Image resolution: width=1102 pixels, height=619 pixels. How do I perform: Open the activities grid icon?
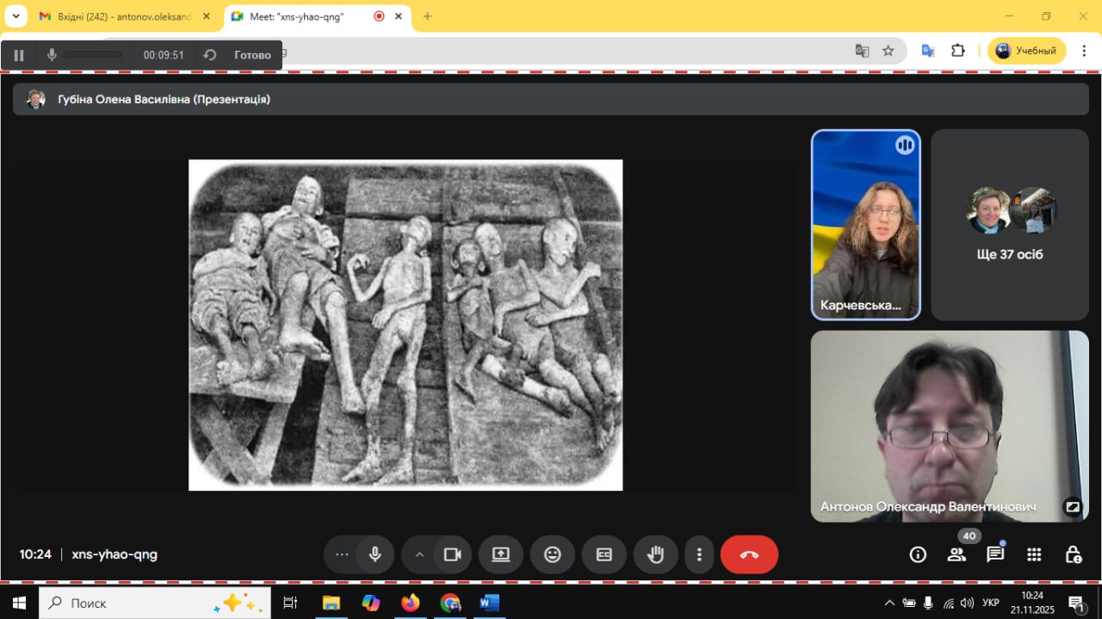(x=1034, y=554)
